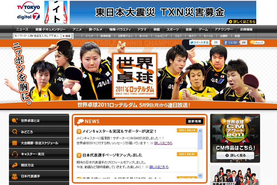Click the 2011.04.01 date label
Image resolution: width=277 pixels, height=185 pixels.
point(187,154)
